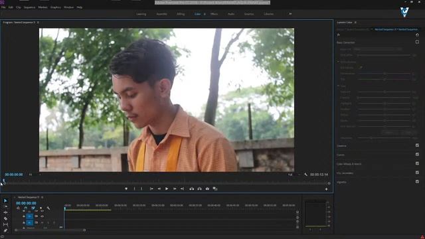Open Program monitor zoom level dropdown

[34, 175]
